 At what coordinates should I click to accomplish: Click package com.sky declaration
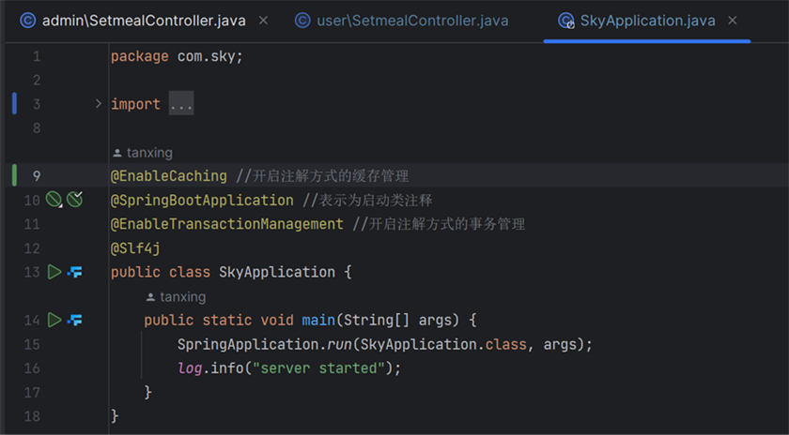177,56
